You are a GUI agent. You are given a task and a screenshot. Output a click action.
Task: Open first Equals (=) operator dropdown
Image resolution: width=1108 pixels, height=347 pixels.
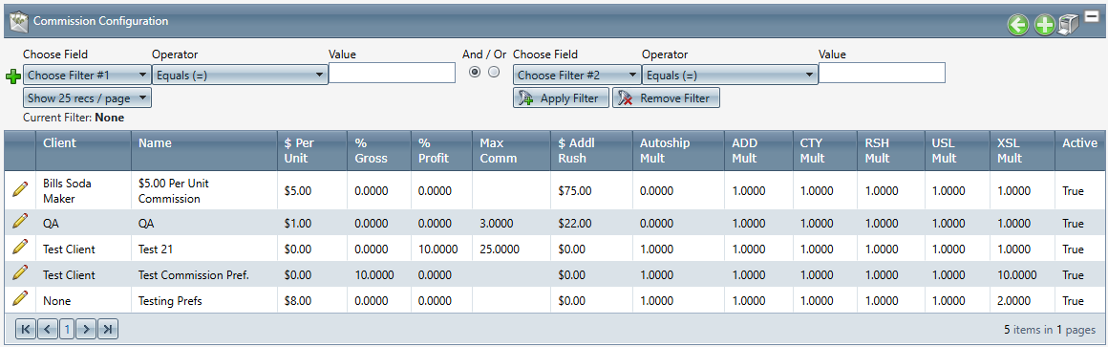240,75
